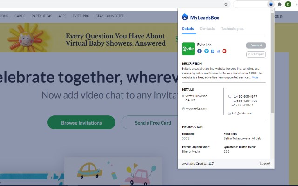
Task: Click the MyLeadsBox panel scrollbar
Action: click(x=272, y=63)
